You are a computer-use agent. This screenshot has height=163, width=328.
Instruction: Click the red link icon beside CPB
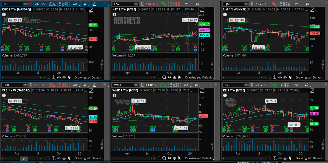point(31,85)
